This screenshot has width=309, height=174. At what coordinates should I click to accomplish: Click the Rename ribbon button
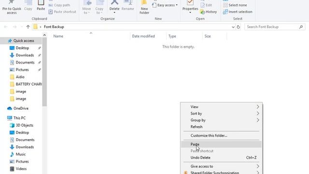tap(127, 6)
